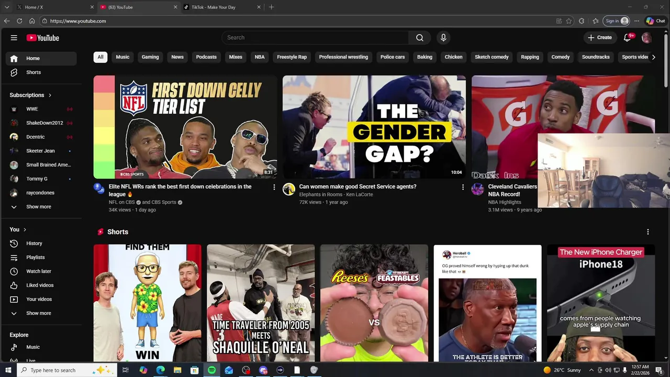Expand the Subscriptions section chevron
The width and height of the screenshot is (670, 377).
pos(50,95)
